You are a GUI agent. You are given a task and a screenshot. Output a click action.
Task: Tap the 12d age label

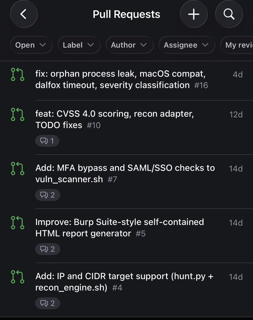tap(236, 114)
